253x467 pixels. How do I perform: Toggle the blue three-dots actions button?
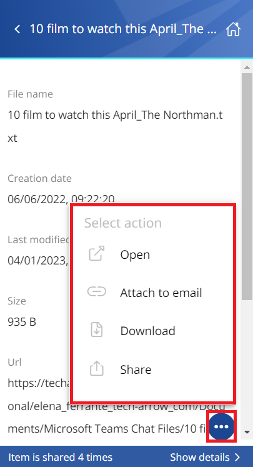click(x=221, y=426)
